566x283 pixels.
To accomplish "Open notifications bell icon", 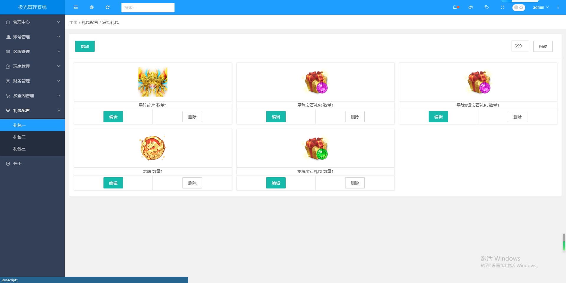I will (455, 7).
